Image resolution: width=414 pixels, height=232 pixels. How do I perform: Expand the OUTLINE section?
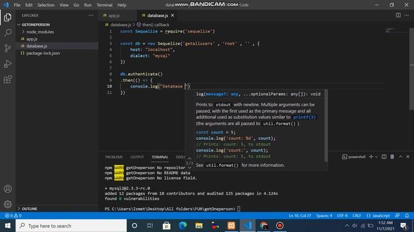click(x=57, y=209)
